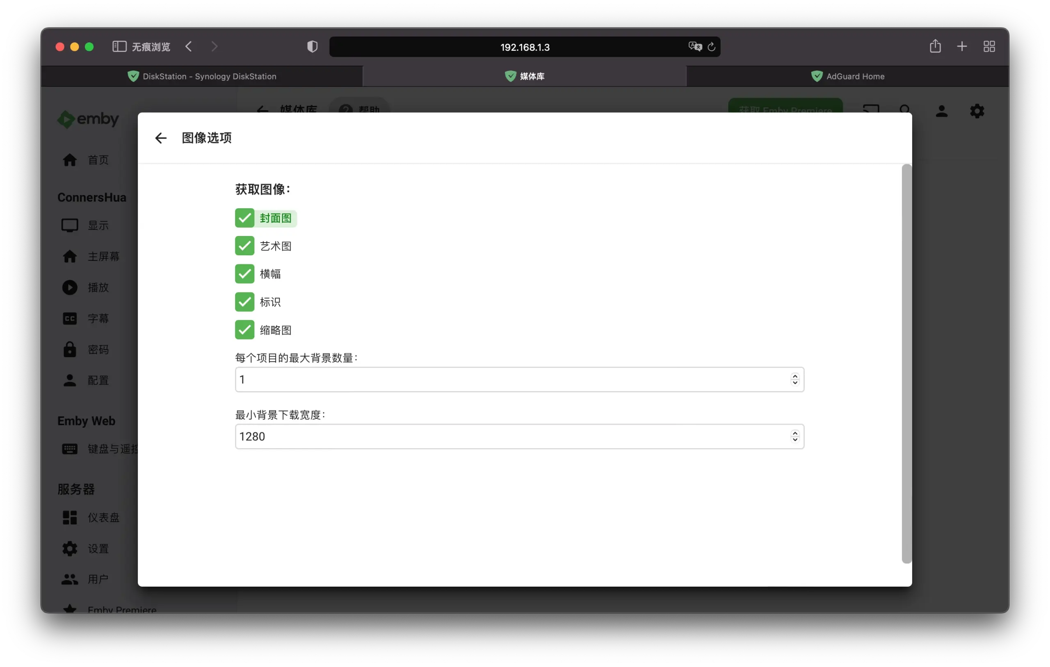The image size is (1050, 667).
Task: Focus the 最小背景下载宽度 input field
Action: pyautogui.click(x=519, y=436)
